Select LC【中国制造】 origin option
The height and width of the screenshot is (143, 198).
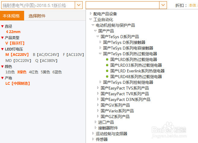click(17, 83)
